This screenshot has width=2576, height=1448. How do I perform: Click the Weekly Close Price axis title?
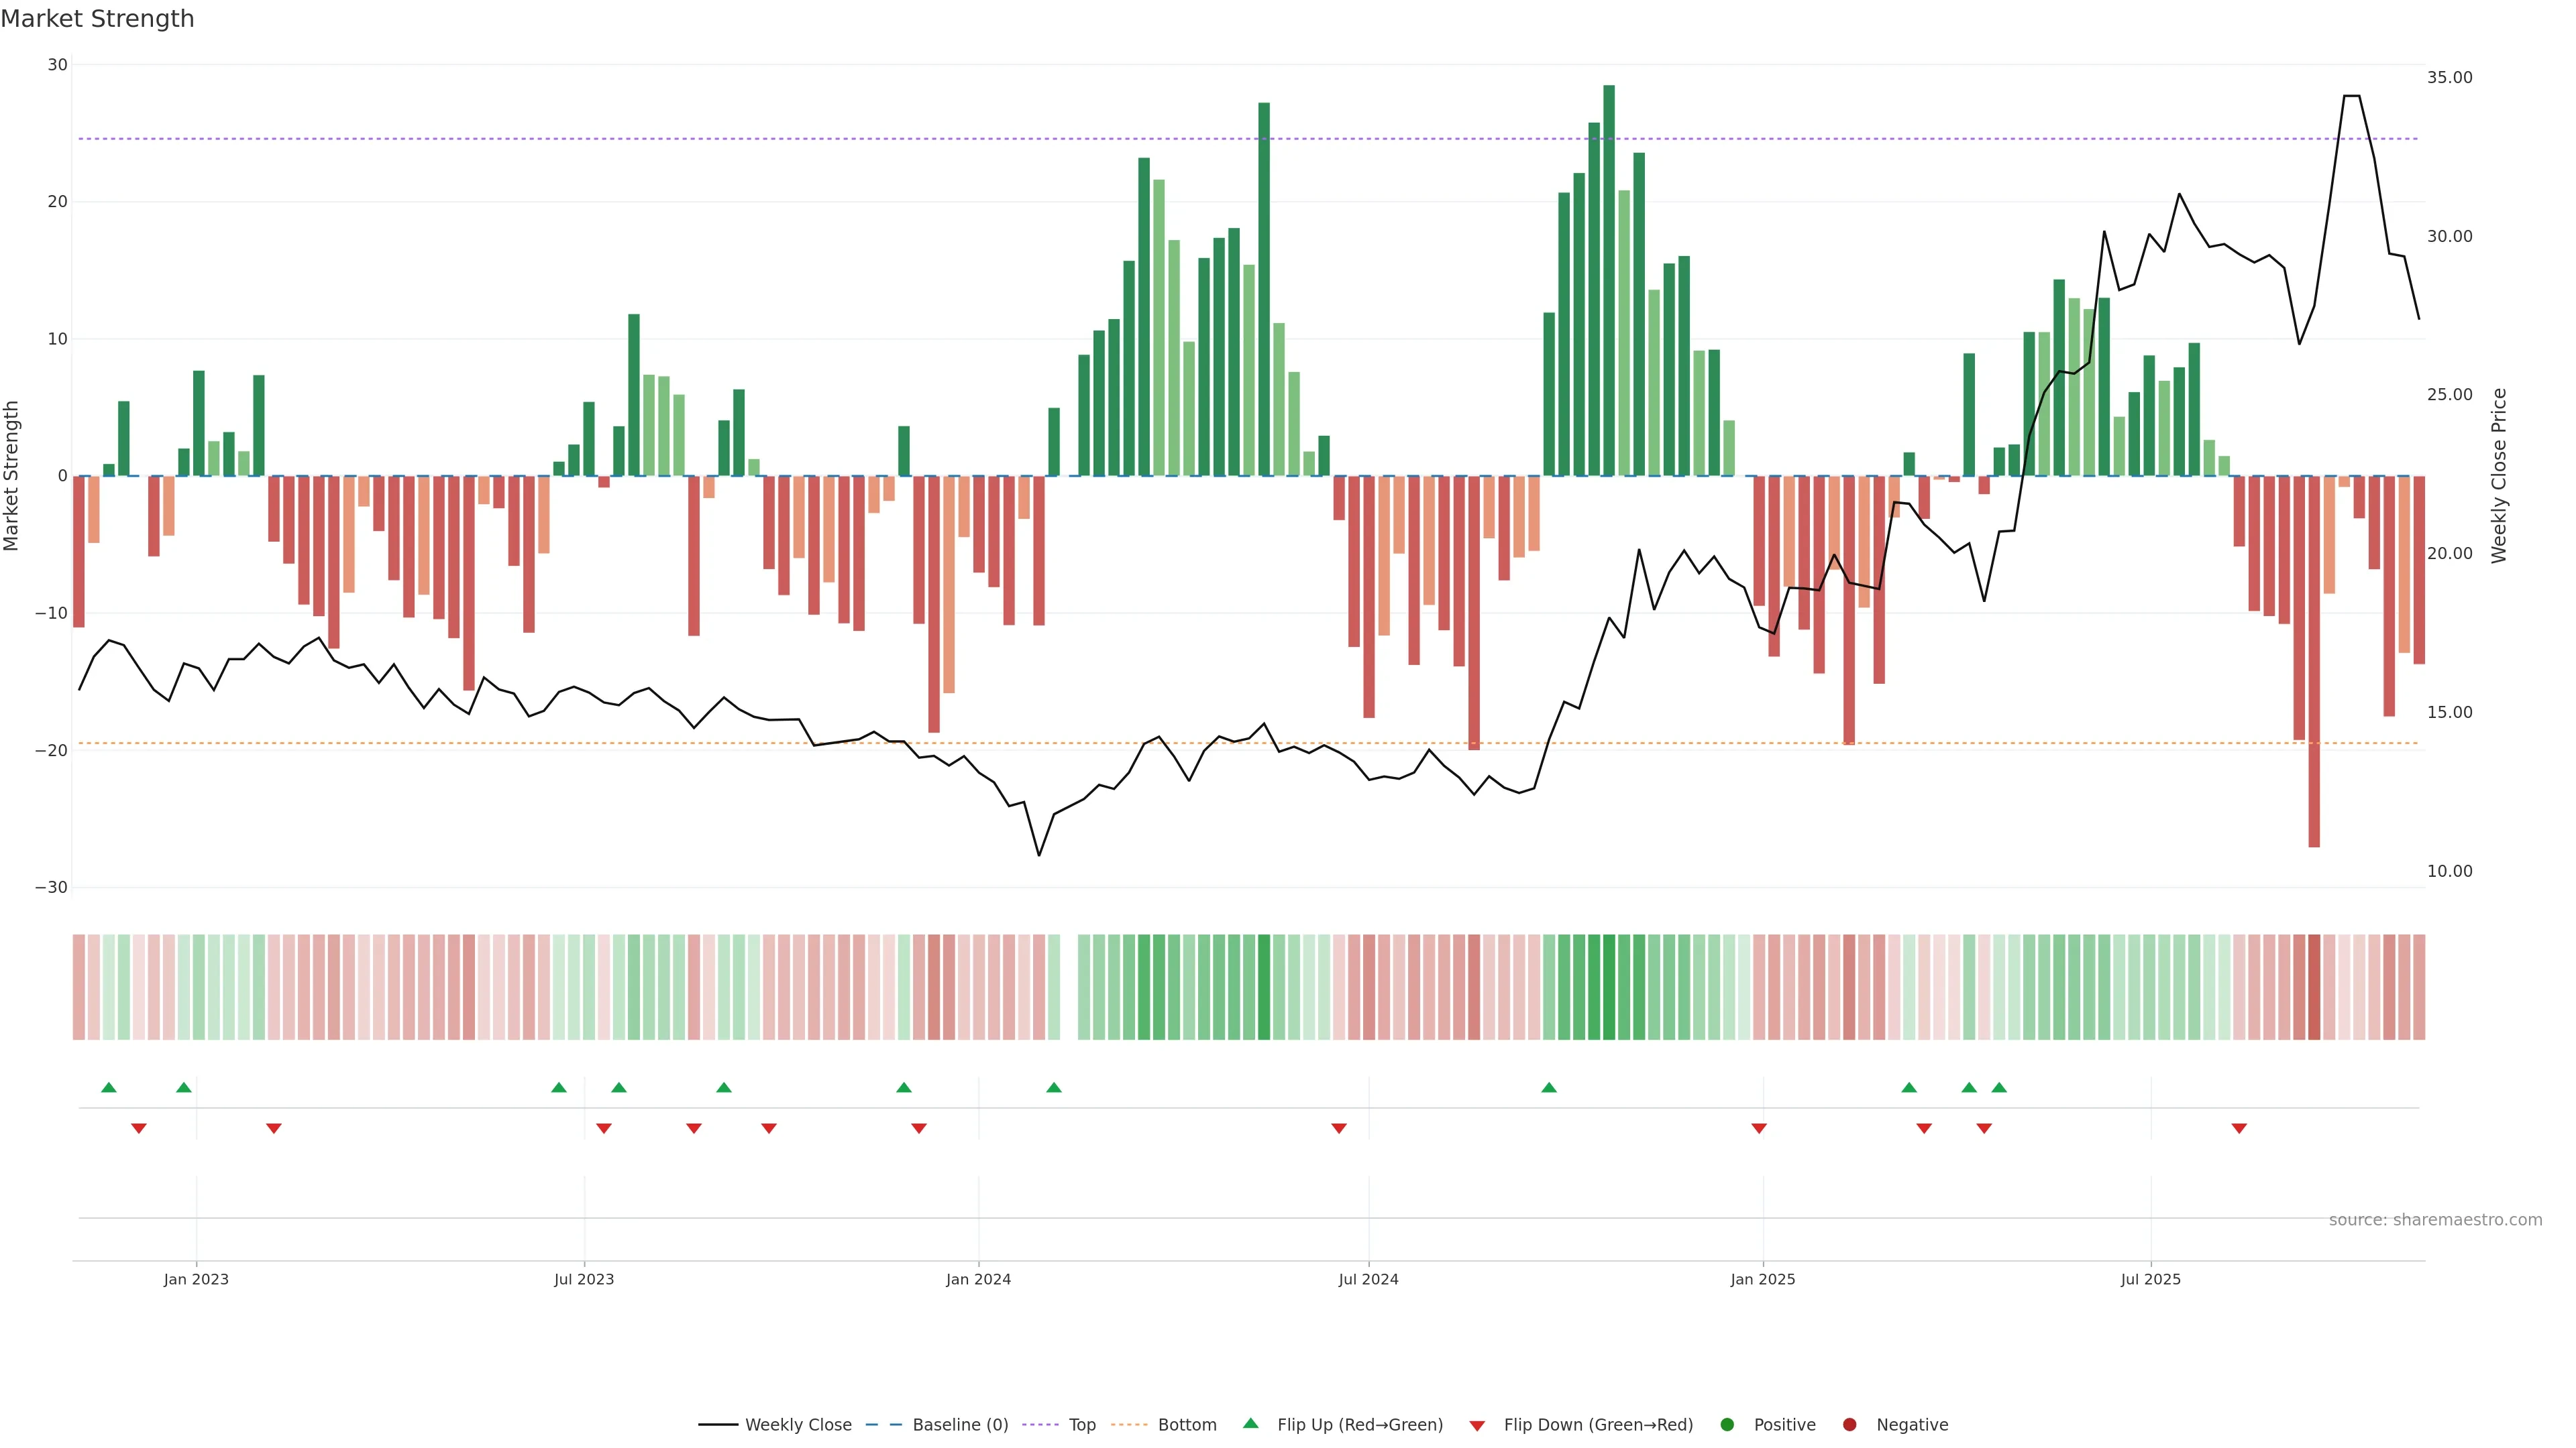click(x=2499, y=476)
